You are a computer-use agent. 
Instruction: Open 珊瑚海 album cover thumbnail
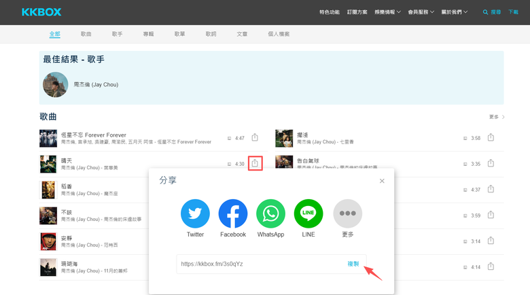(x=48, y=267)
